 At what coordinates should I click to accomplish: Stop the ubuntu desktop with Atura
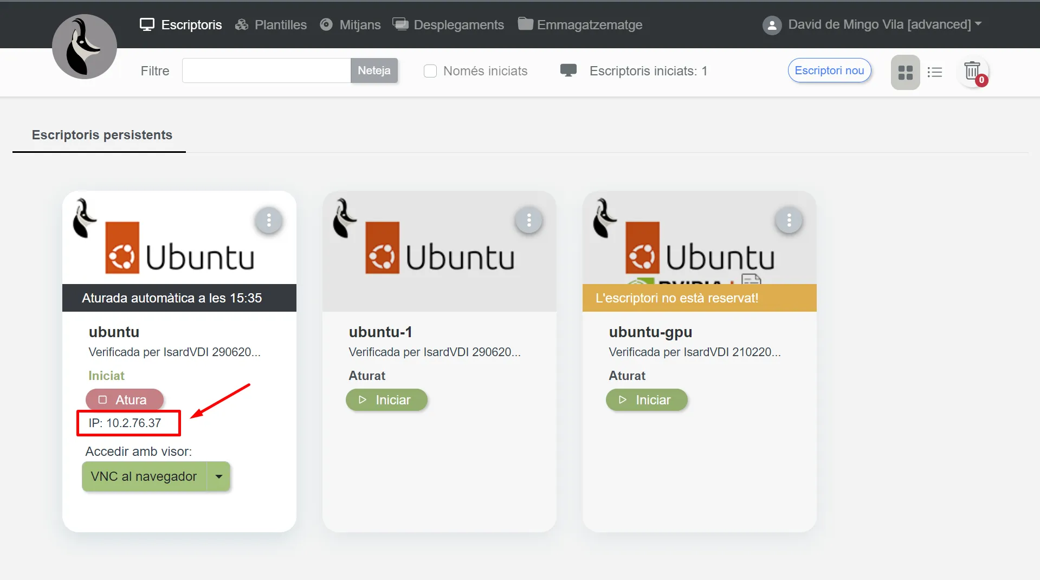(x=124, y=400)
